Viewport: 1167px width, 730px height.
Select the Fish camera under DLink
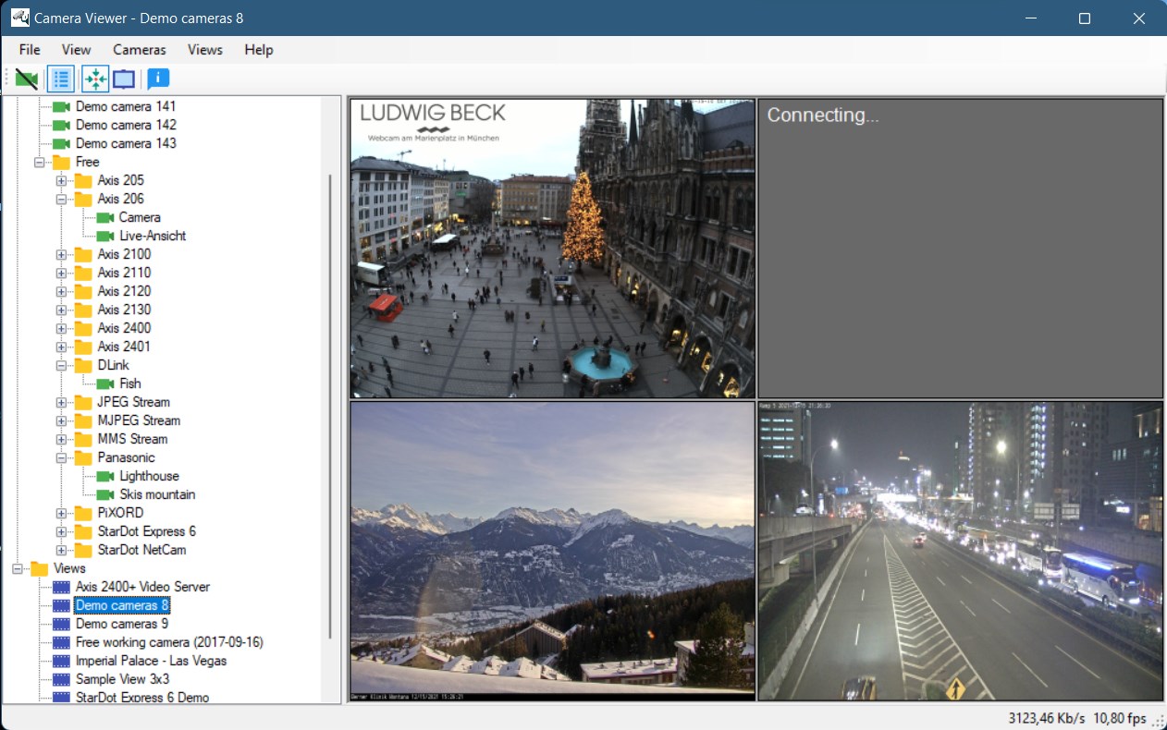pos(130,383)
